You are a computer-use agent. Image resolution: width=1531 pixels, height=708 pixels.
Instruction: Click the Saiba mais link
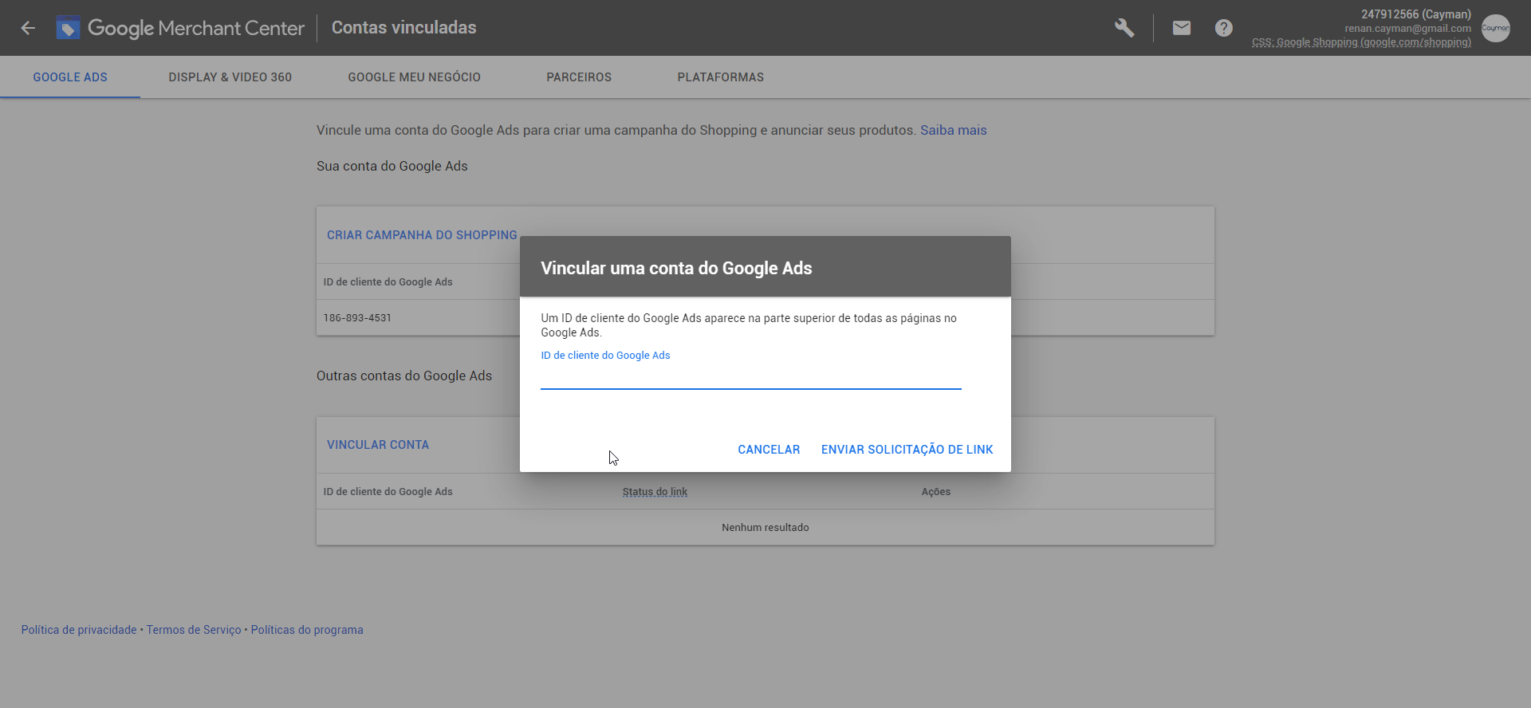pyautogui.click(x=954, y=130)
